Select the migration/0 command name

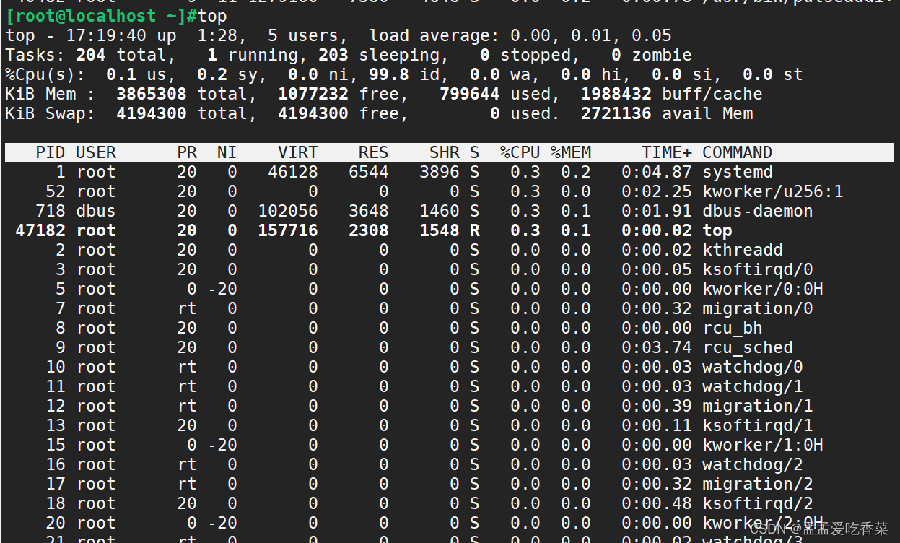(758, 308)
